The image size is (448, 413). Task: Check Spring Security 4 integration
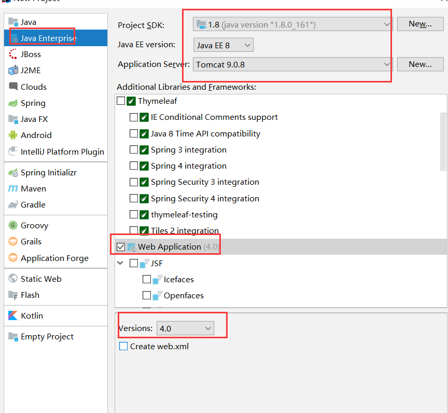pyautogui.click(x=134, y=198)
